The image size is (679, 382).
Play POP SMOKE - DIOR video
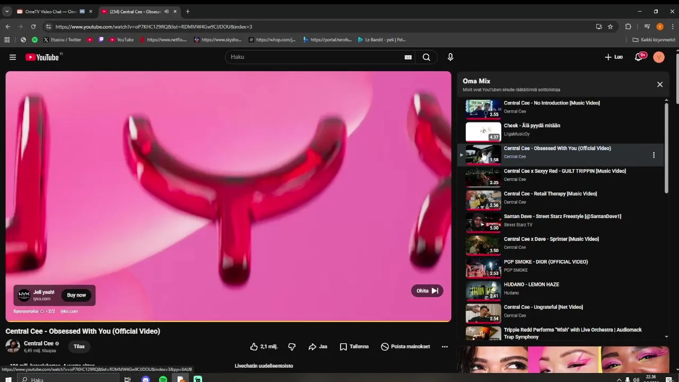(561, 268)
